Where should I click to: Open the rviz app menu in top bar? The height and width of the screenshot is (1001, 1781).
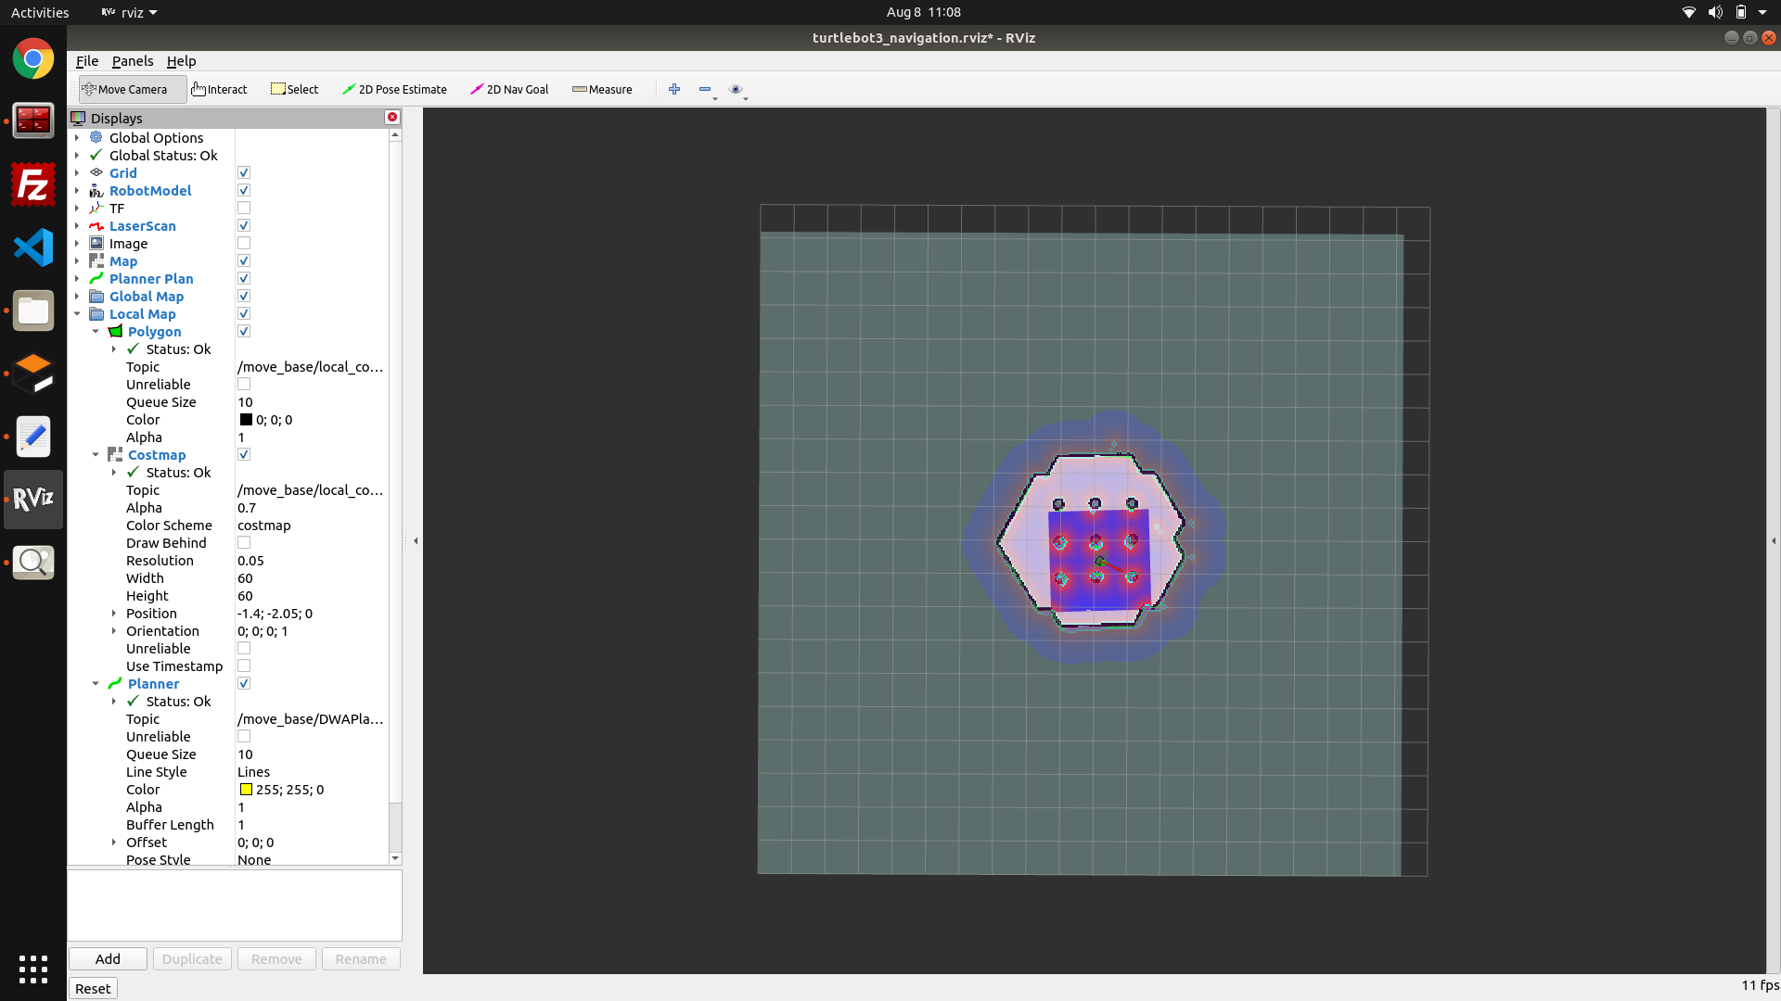coord(129,12)
